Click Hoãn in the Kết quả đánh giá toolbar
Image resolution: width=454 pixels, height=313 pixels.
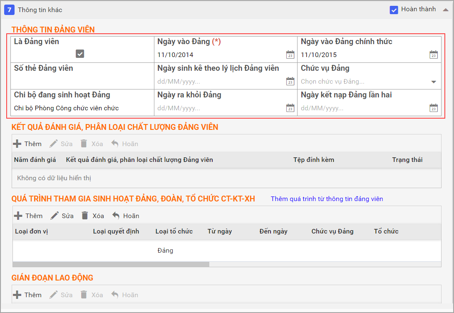[125, 144]
